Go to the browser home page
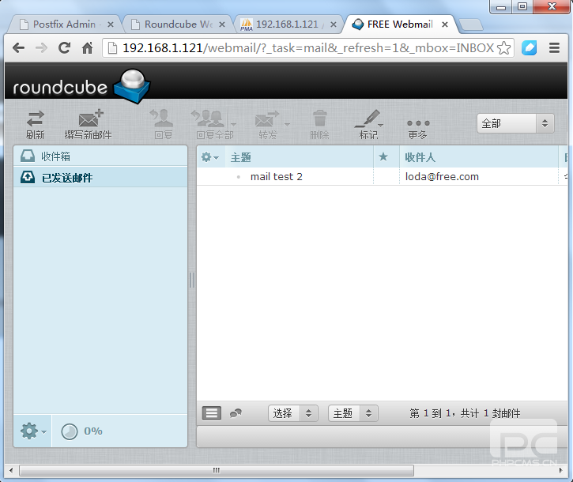The image size is (573, 482). 88,48
